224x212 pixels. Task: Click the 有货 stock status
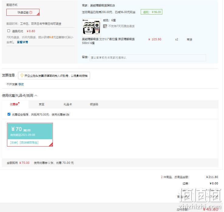click(189, 39)
